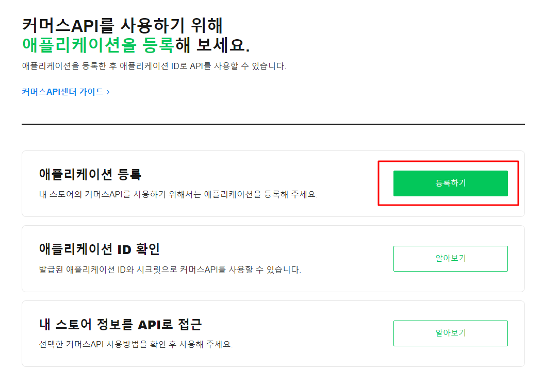Click the horizontal divider line below guide link
The image size is (543, 387).
[x=273, y=124]
